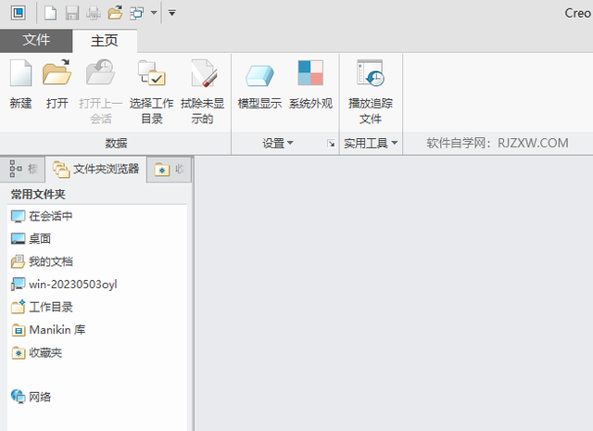
Task: Click the Print icon in quick access toolbar
Action: click(94, 13)
